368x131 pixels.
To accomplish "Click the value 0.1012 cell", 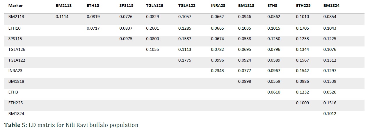I will pyautogui.click(x=330, y=114).
